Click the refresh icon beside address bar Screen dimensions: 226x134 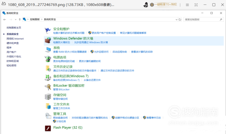(180, 20)
